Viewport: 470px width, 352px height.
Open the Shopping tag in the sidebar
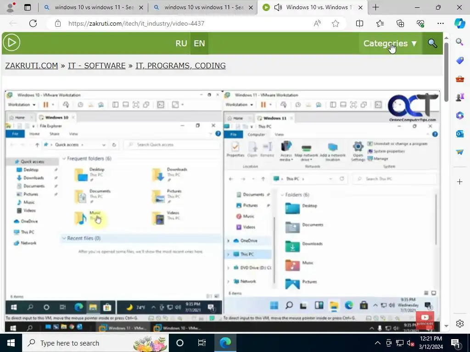[x=459, y=60]
